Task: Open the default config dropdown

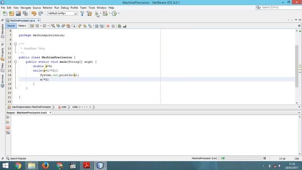Action: click(62, 14)
